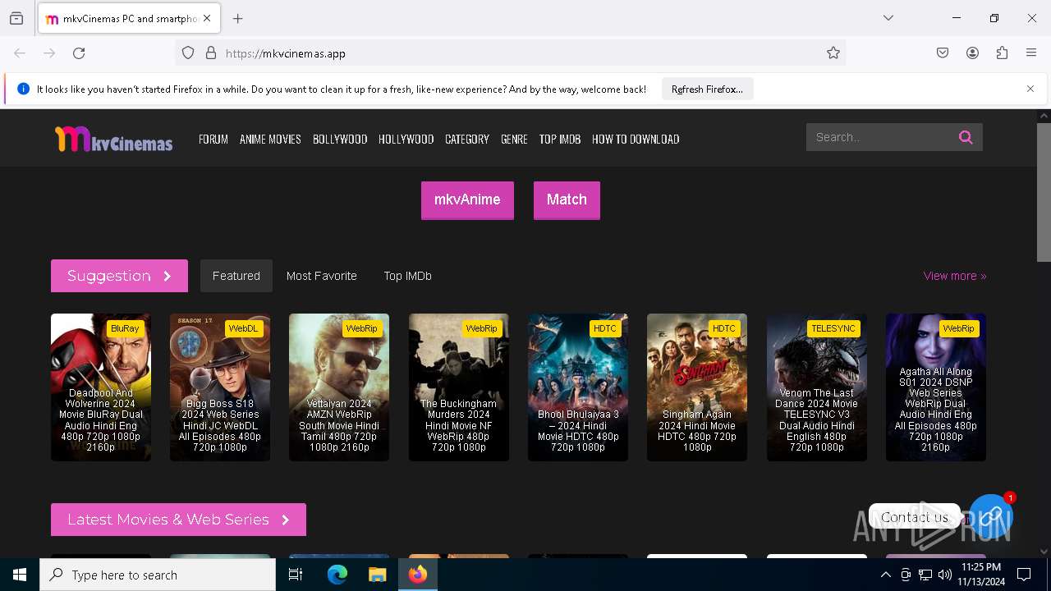
Task: Switch to Most Favorite tab
Action: pos(322,276)
